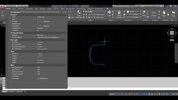Click the Measure tool
The height and width of the screenshot is (100, 178).
click(154, 14)
